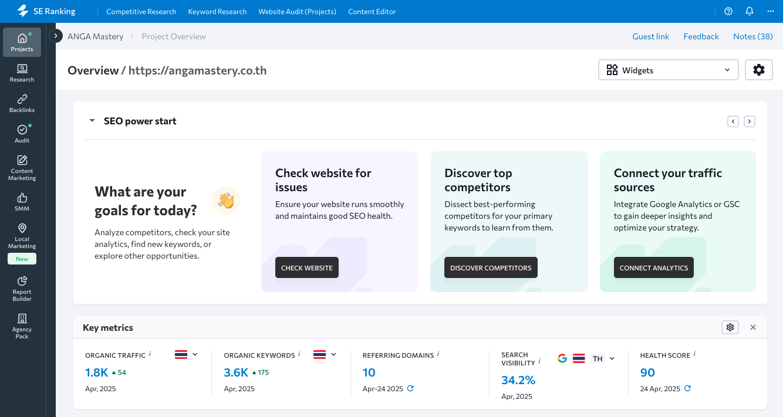Open Keyword Research menu
Viewport: 783px width, 417px height.
[217, 11]
